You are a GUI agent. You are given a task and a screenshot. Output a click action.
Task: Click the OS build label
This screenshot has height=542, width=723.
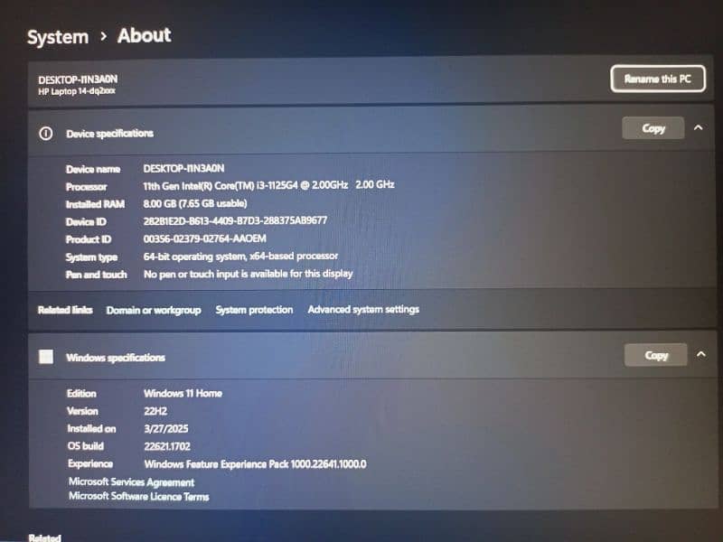click(85, 446)
